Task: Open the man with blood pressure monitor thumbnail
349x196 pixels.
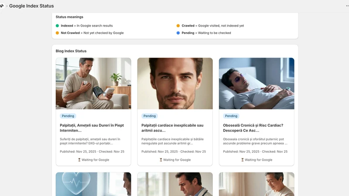Action: tap(93, 84)
